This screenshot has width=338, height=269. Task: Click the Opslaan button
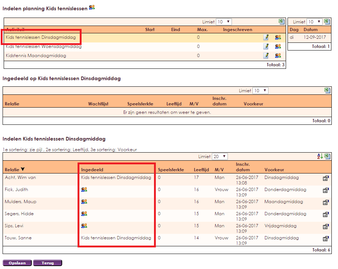(x=17, y=263)
